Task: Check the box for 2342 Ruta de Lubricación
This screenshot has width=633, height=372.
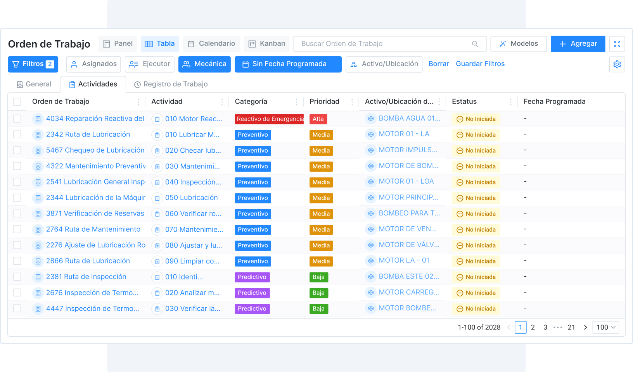Action: click(17, 134)
